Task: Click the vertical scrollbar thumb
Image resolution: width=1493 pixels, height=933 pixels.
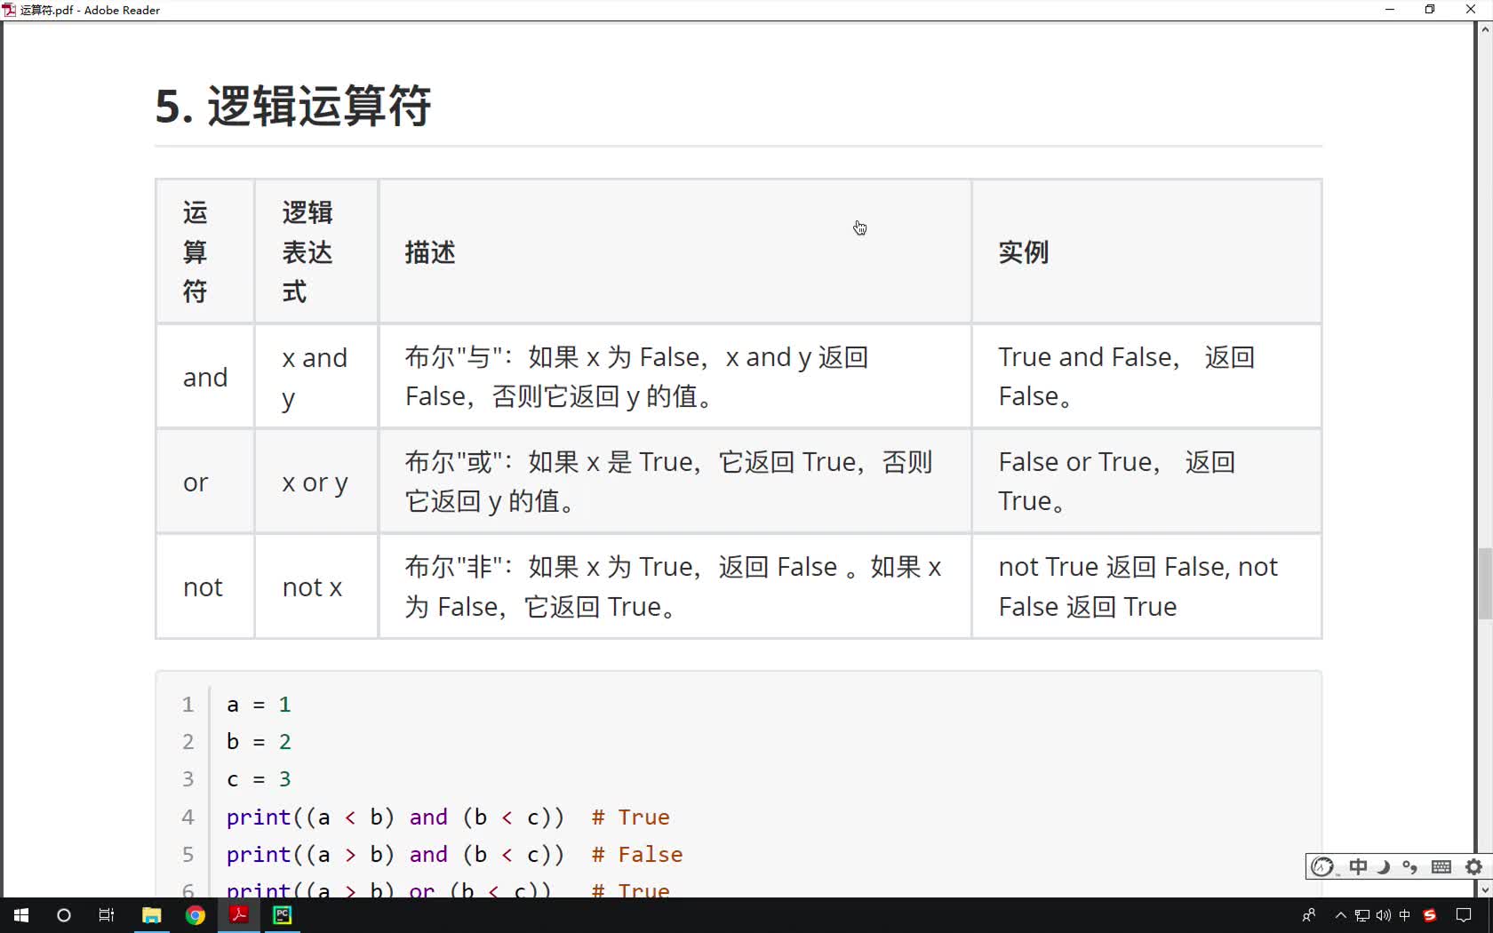Action: pyautogui.click(x=1485, y=584)
